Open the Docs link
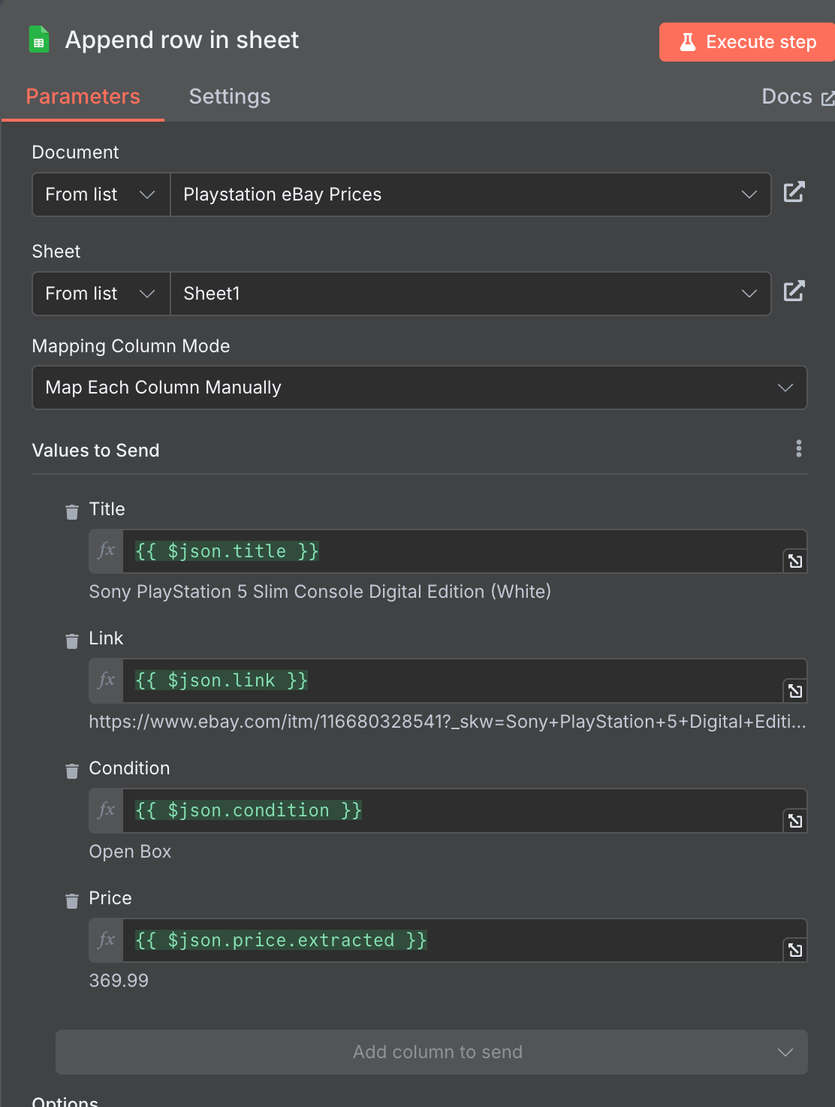Viewport: 835px width, 1107px height. coord(797,97)
